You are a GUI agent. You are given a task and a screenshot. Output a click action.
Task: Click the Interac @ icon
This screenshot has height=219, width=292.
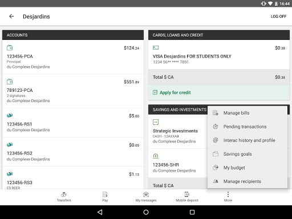tap(216, 140)
